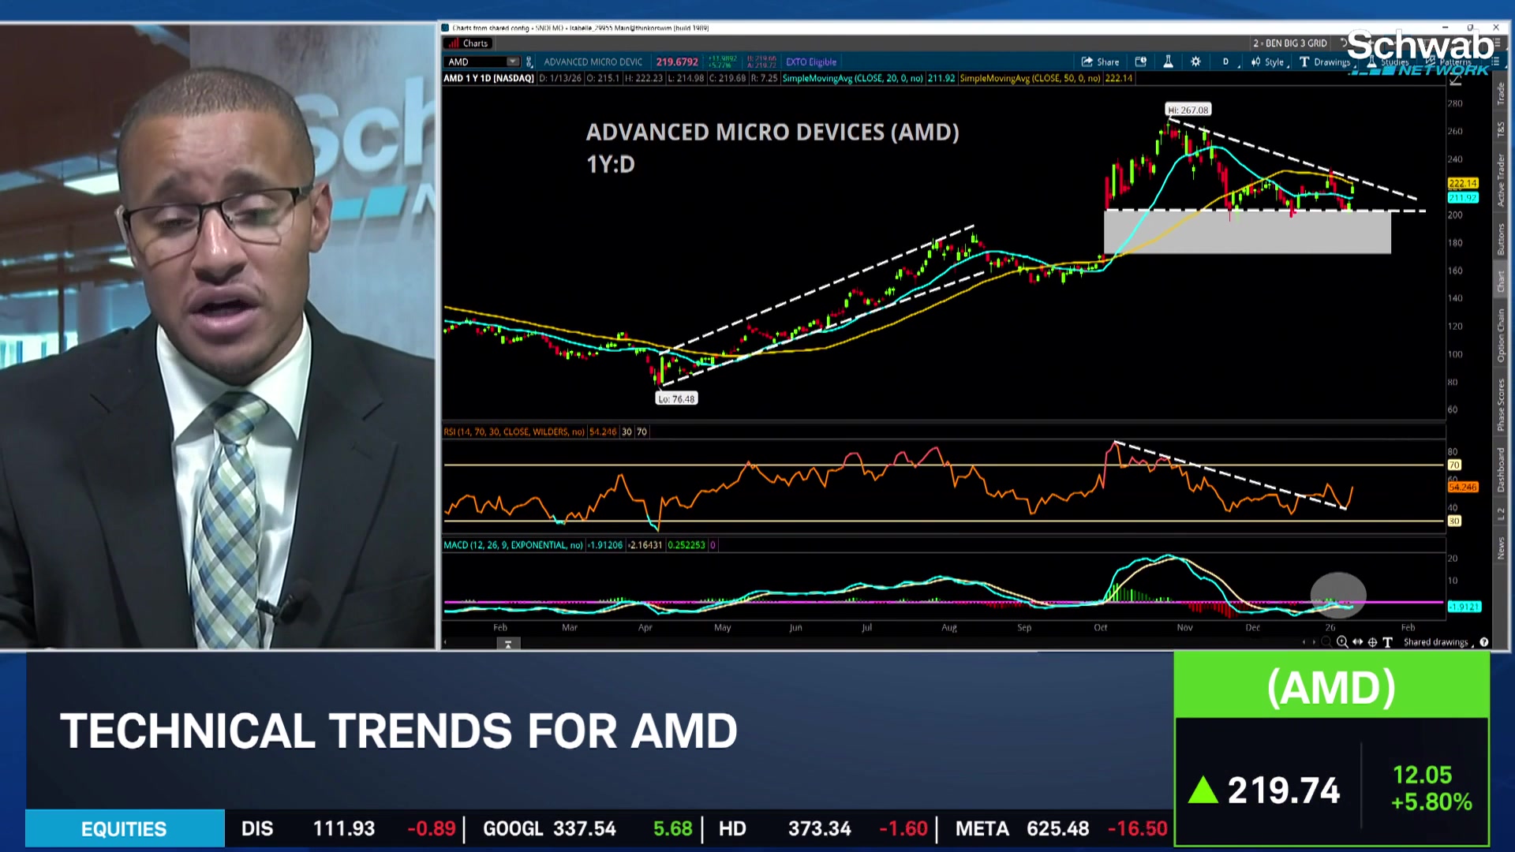Select the Text note tool at chart bottom
1515x852 pixels.
coord(1386,641)
